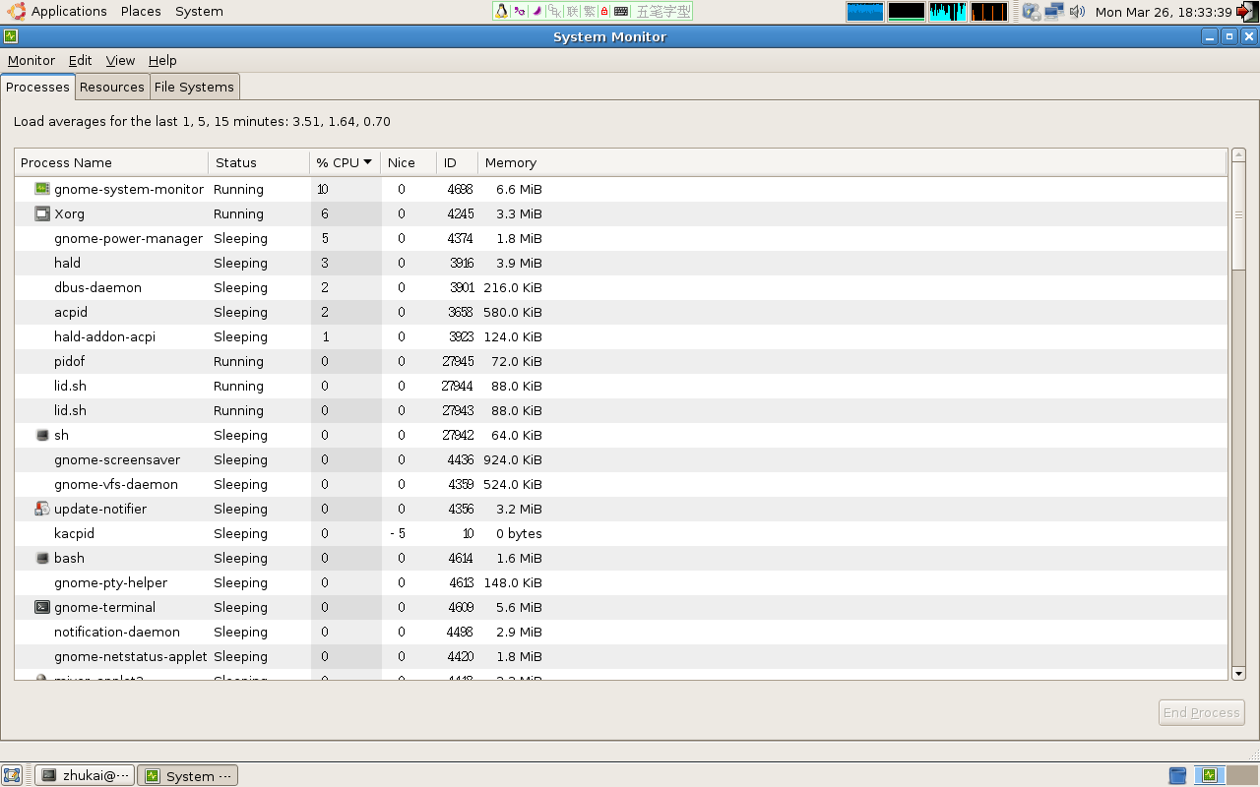Click the red lock icon in input method bar
The width and height of the screenshot is (1260, 787).
pyautogui.click(x=604, y=12)
